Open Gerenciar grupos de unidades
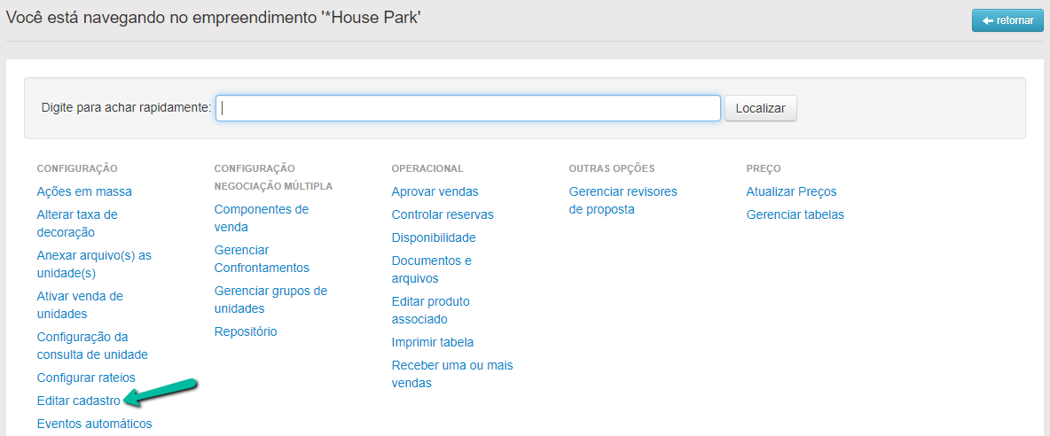This screenshot has width=1050, height=436. tap(270, 300)
